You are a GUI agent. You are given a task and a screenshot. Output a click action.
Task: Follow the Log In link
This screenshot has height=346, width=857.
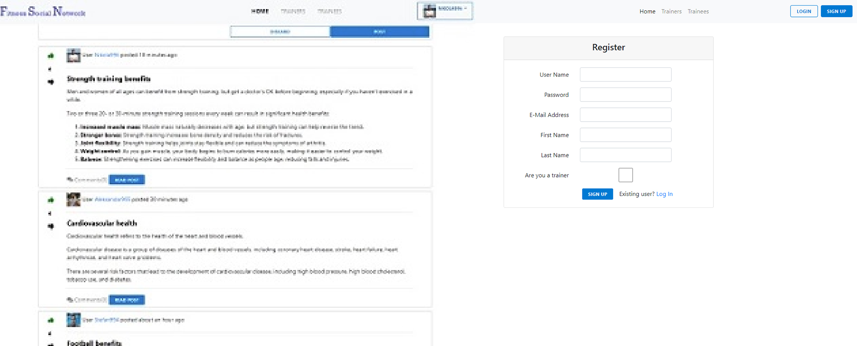click(x=664, y=194)
